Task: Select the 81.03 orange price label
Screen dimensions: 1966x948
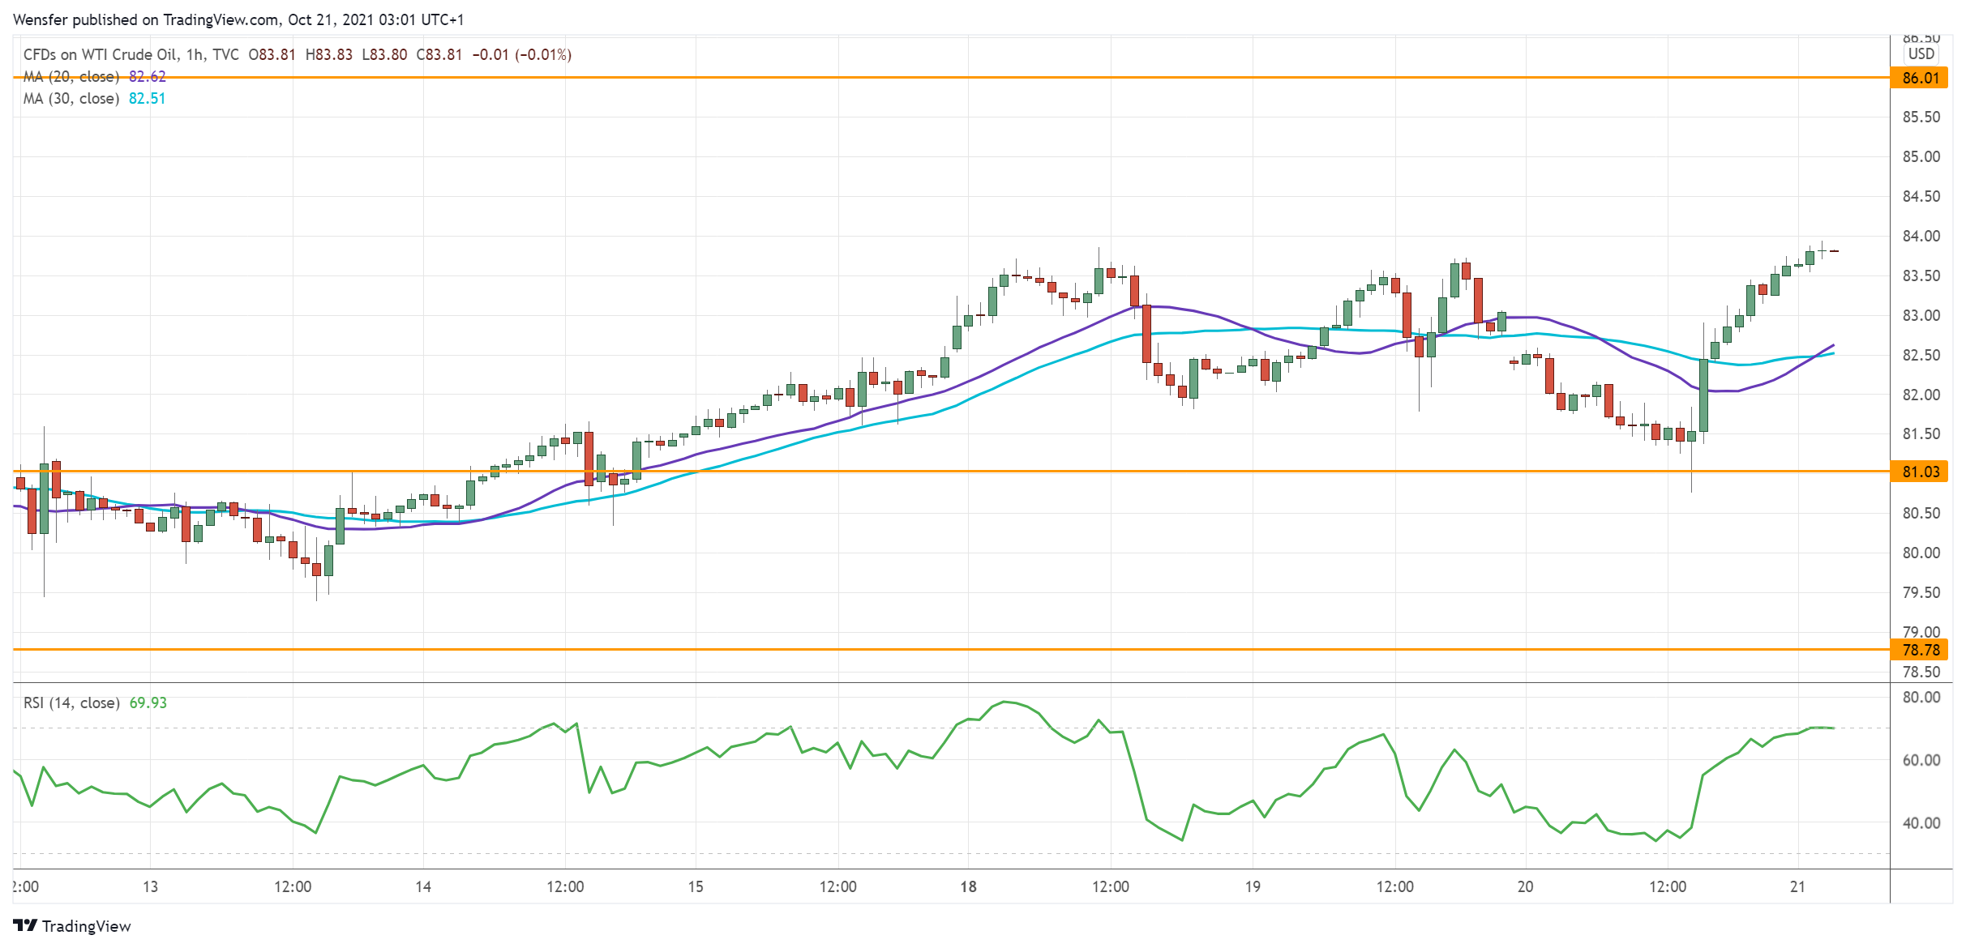Action: tap(1920, 472)
